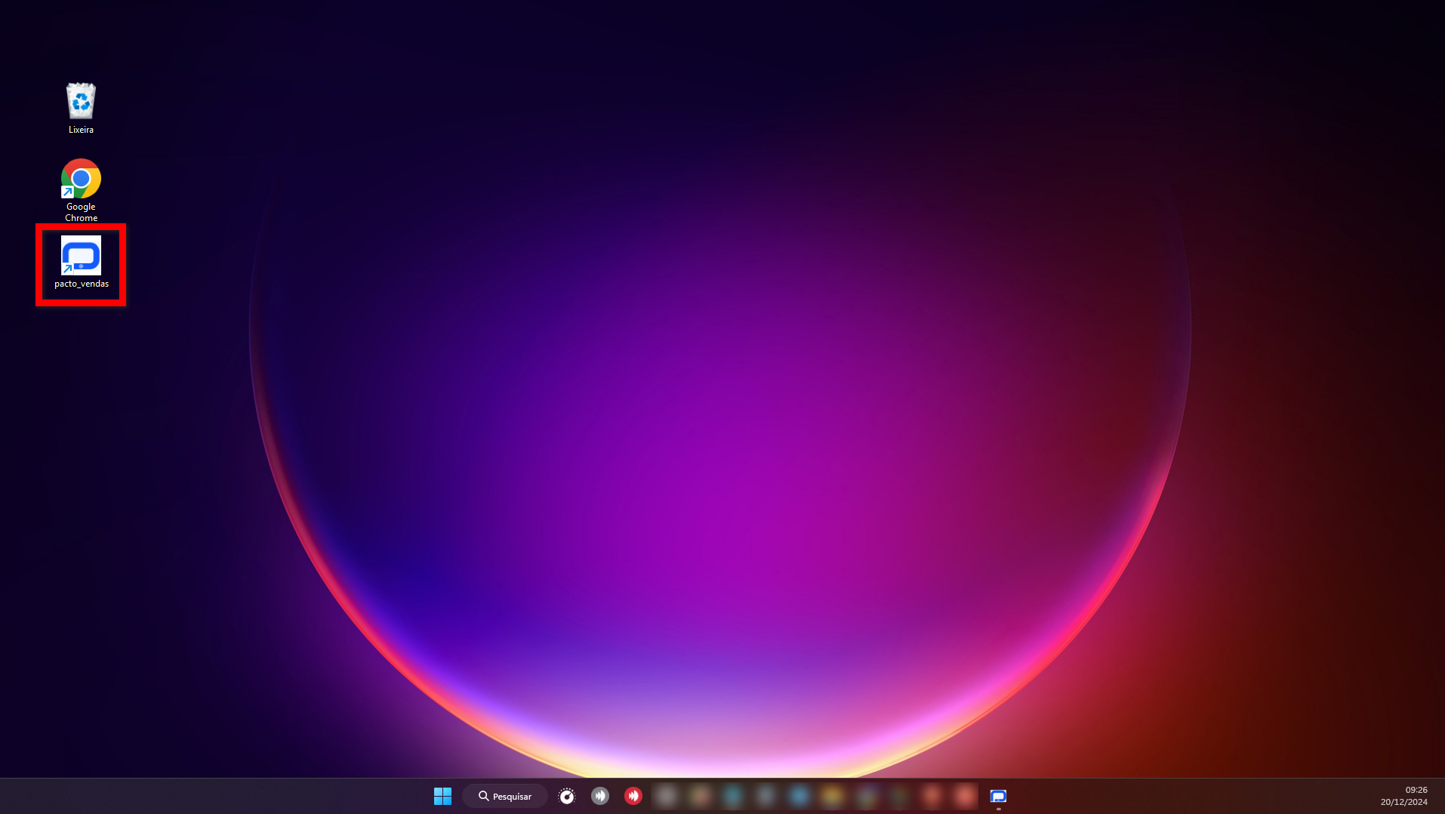The width and height of the screenshot is (1445, 814).
Task: Open the red double-arrow taskbar app
Action: tap(633, 796)
